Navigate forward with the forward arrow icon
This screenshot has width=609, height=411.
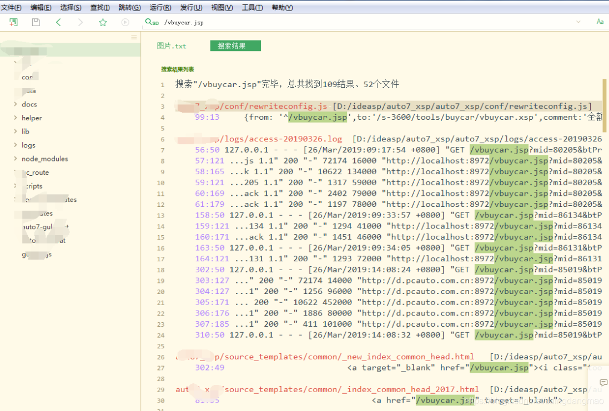pos(80,22)
